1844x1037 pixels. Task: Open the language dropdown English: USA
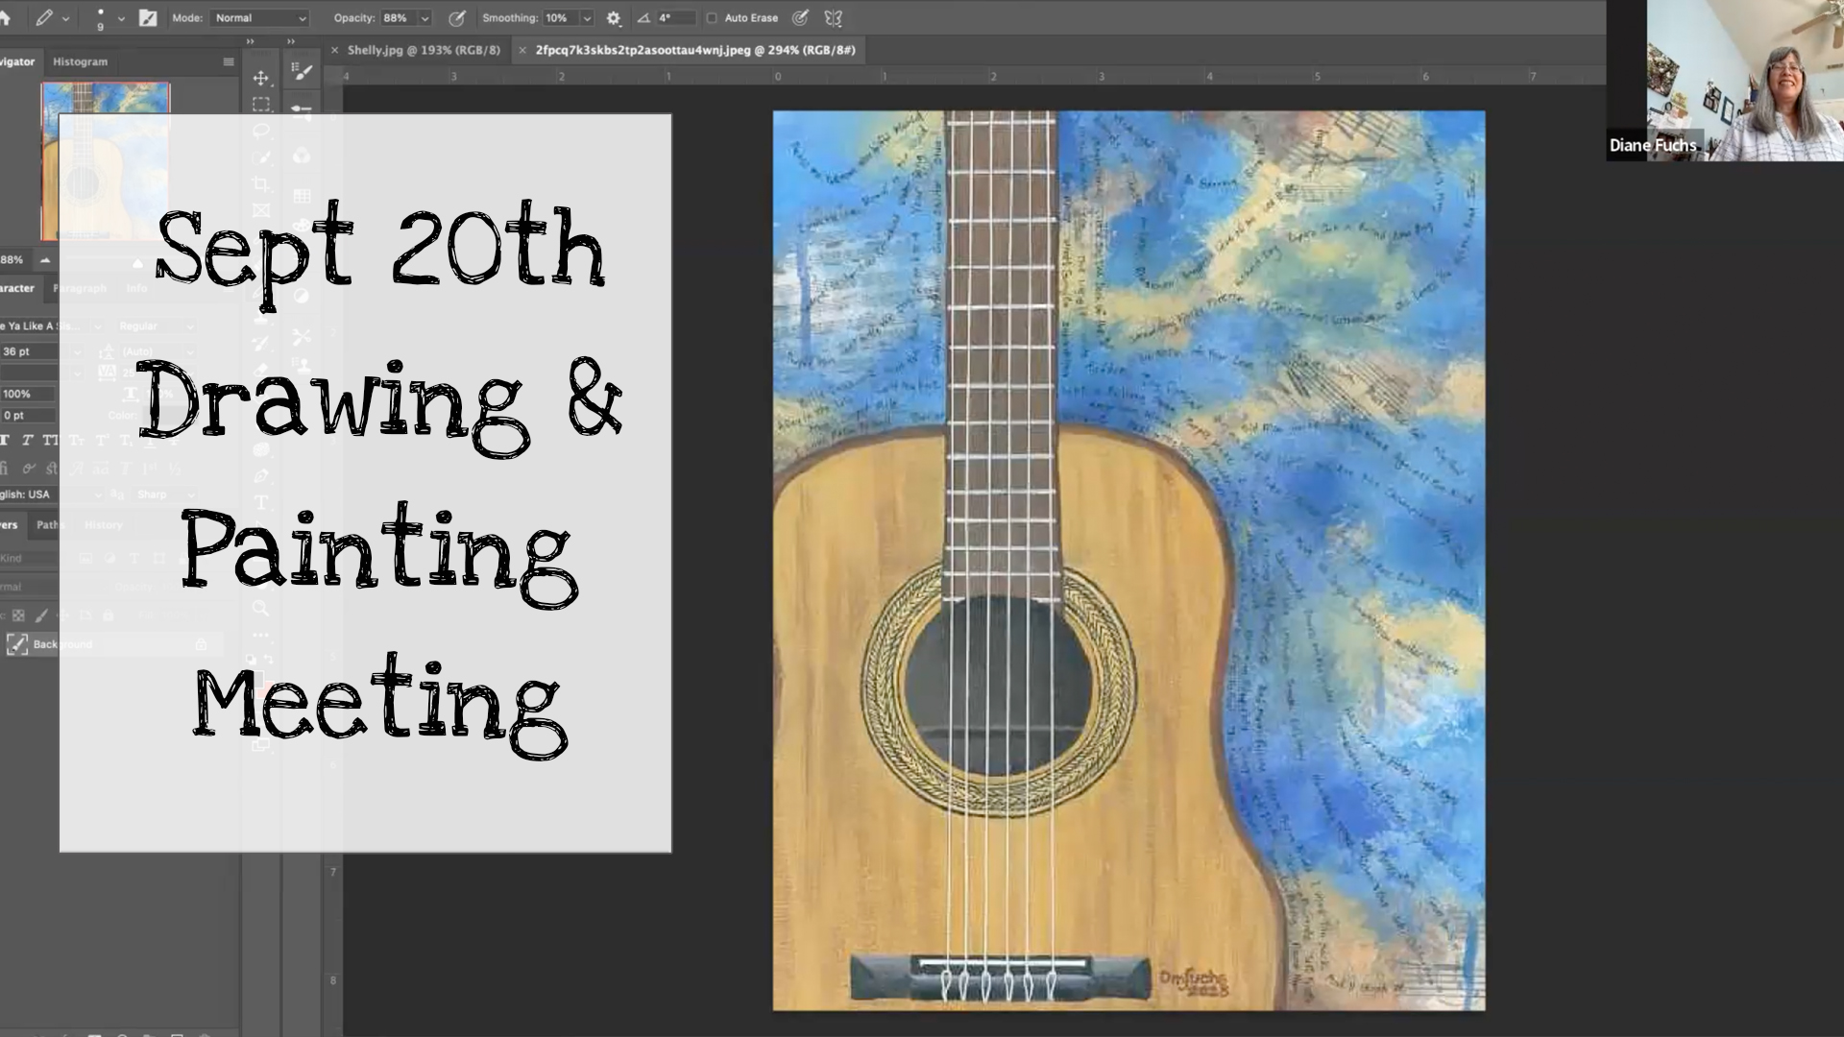[x=50, y=494]
